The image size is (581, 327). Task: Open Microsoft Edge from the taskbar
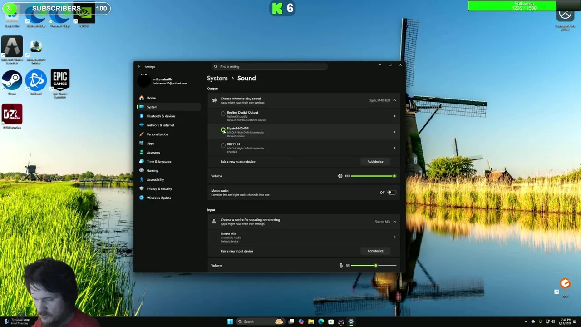(x=321, y=322)
